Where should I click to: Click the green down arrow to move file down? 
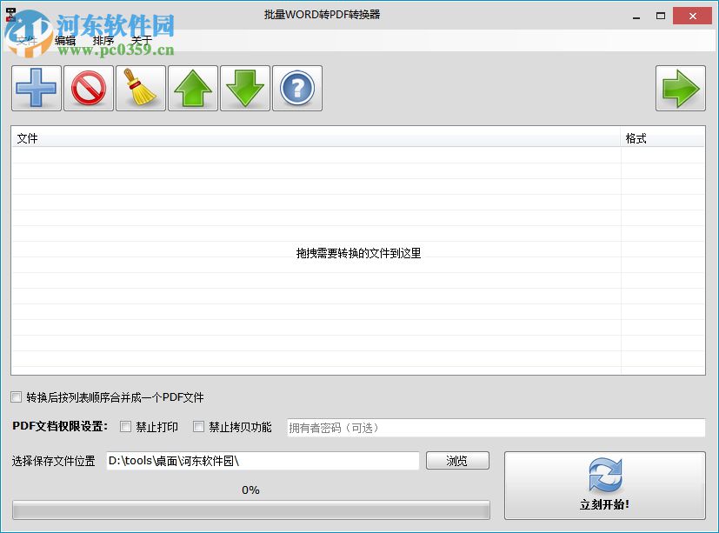point(244,88)
